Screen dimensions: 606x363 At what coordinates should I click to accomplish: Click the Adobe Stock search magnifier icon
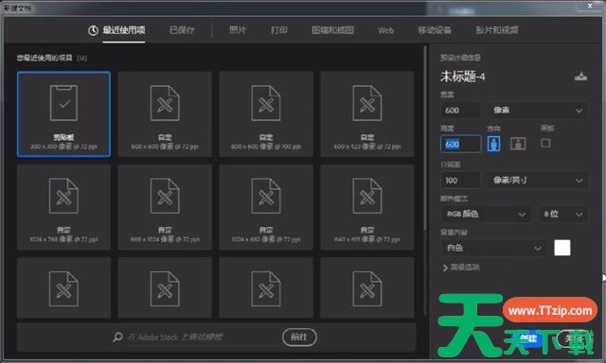coord(117,337)
